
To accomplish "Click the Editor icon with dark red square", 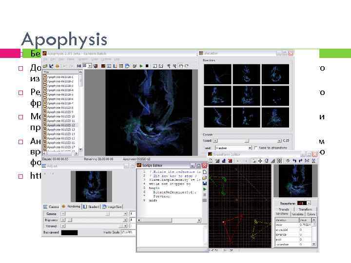I will [103, 66].
